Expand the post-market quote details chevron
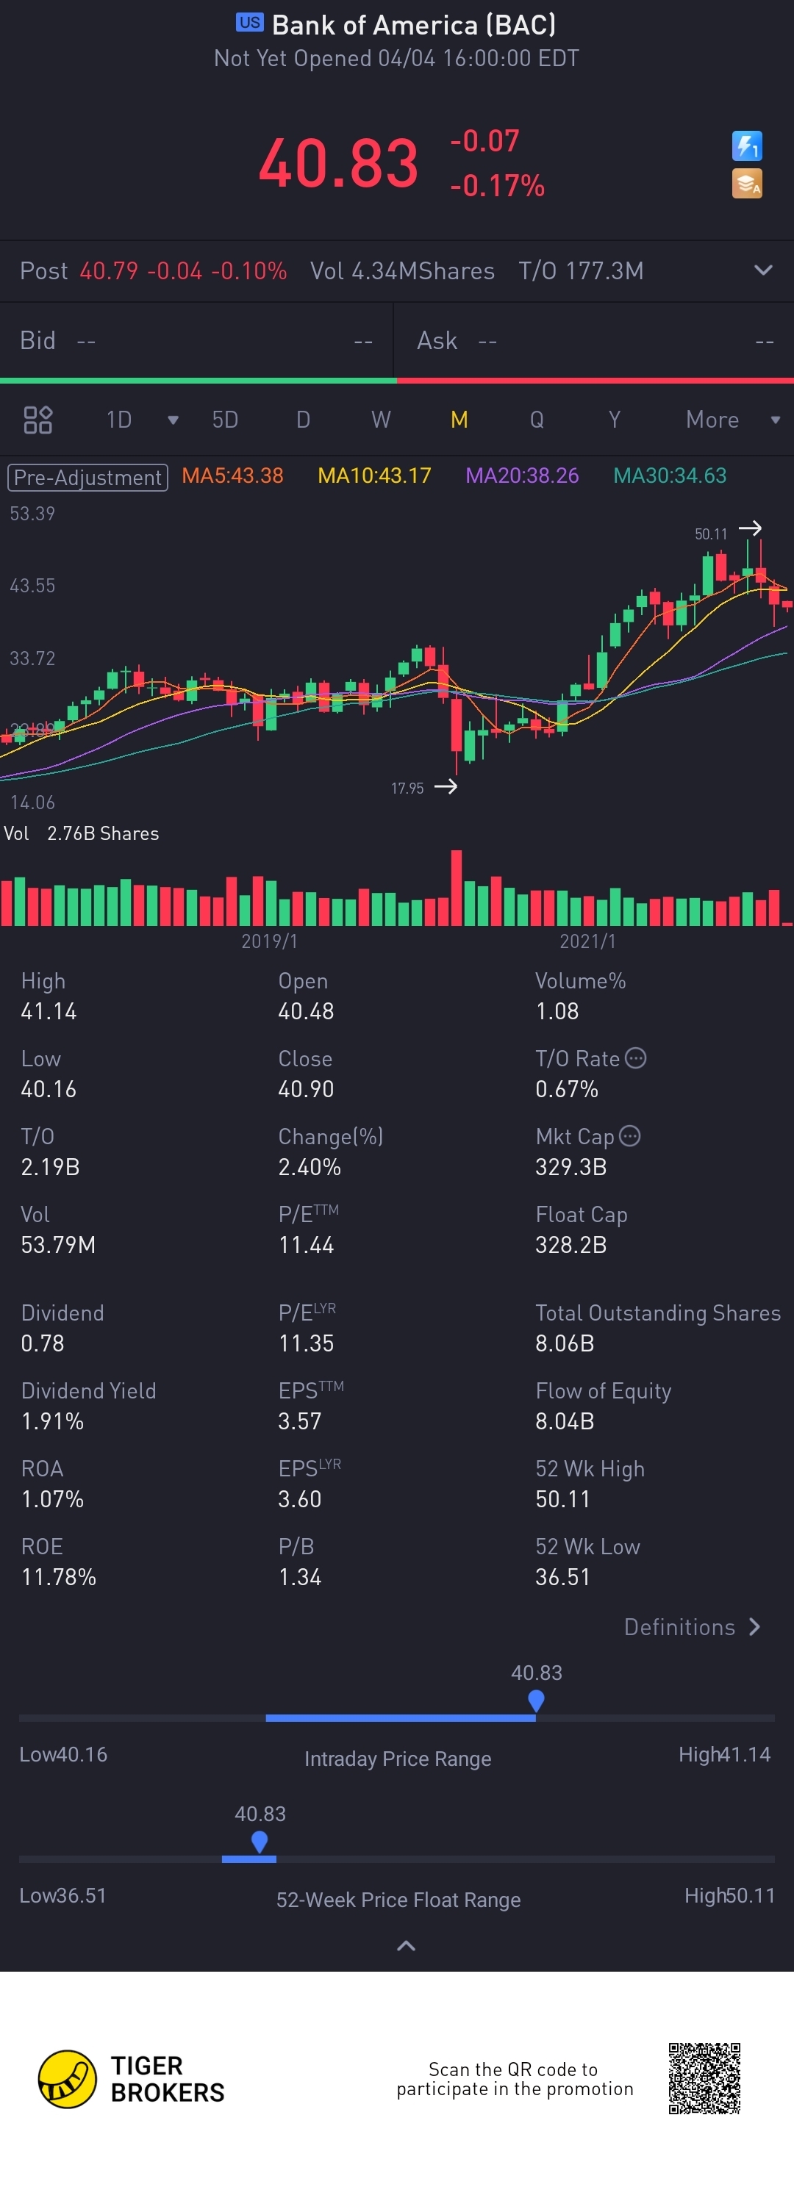794x2187 pixels. [762, 270]
